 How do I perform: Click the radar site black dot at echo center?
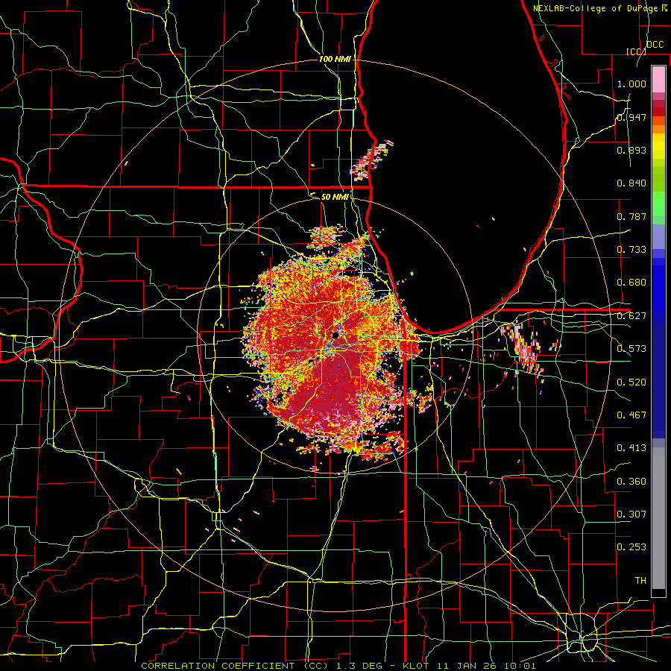(x=335, y=335)
